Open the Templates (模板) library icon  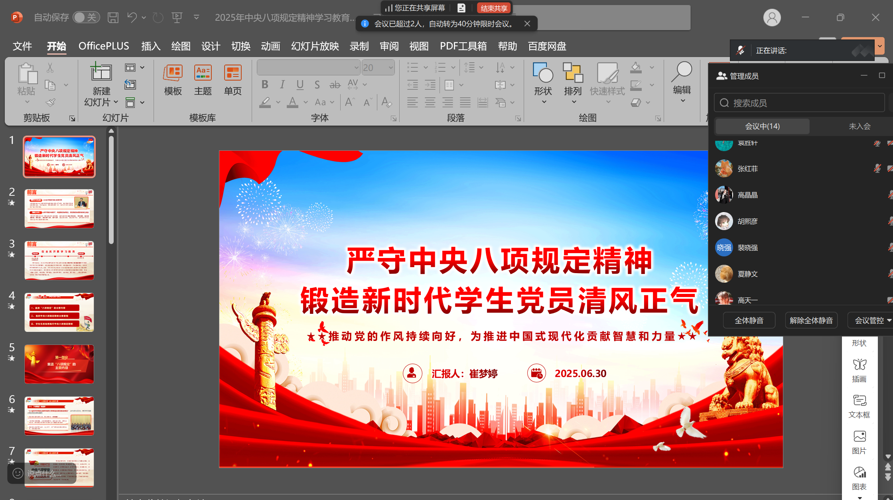(173, 73)
